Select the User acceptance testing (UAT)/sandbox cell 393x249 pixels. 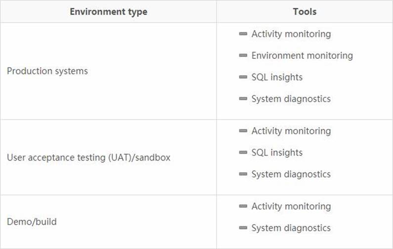(x=88, y=158)
